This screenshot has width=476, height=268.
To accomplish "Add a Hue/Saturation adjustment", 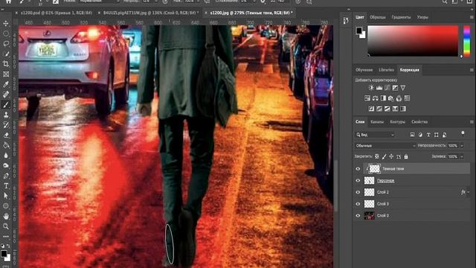I will click(367, 98).
